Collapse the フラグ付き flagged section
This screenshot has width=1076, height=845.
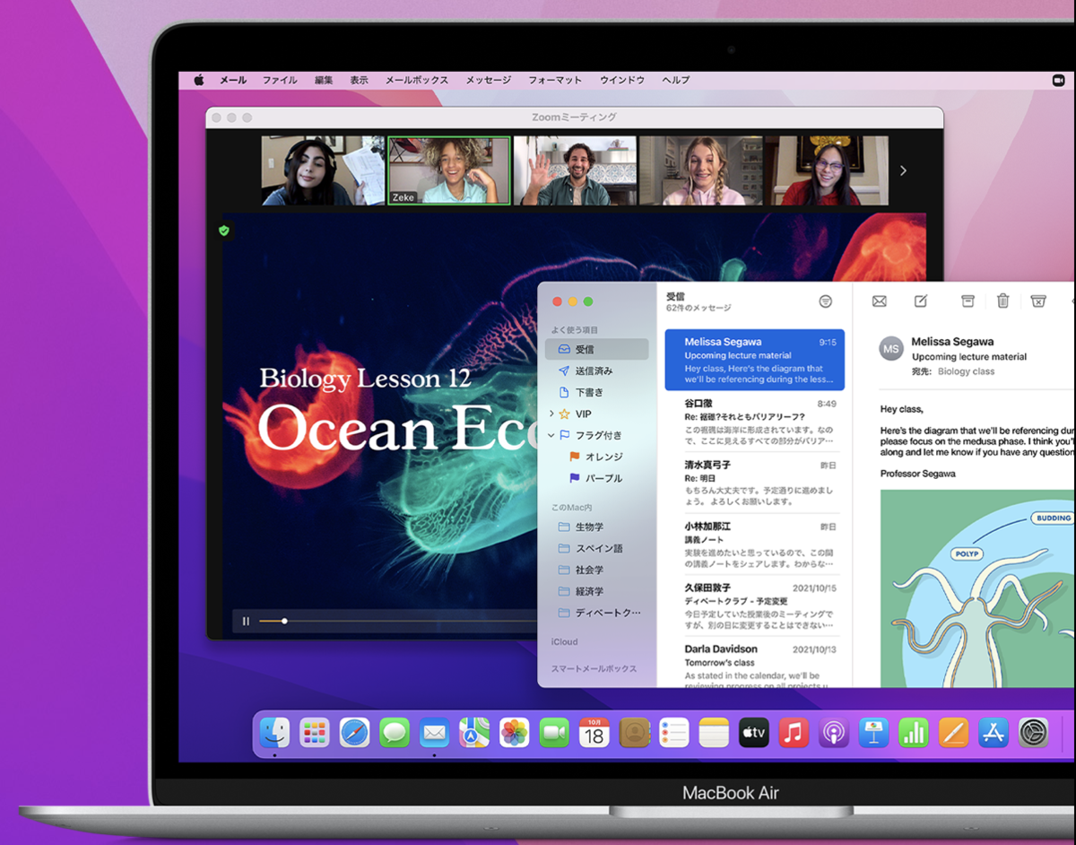[x=551, y=435]
